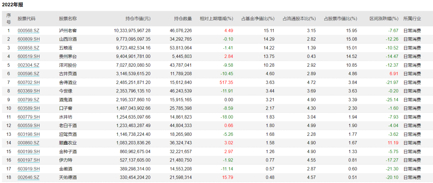433x183 pixels.
Task: Open stock code link 000568.SZ
Action: pos(28,30)
